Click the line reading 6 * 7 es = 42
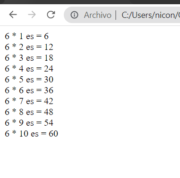180x178 pixels. (x=29, y=101)
